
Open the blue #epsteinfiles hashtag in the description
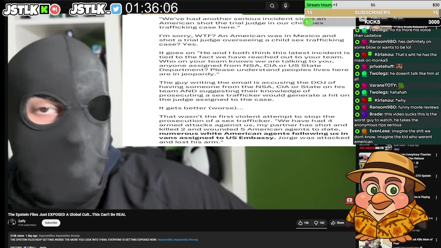click(x=165, y=240)
